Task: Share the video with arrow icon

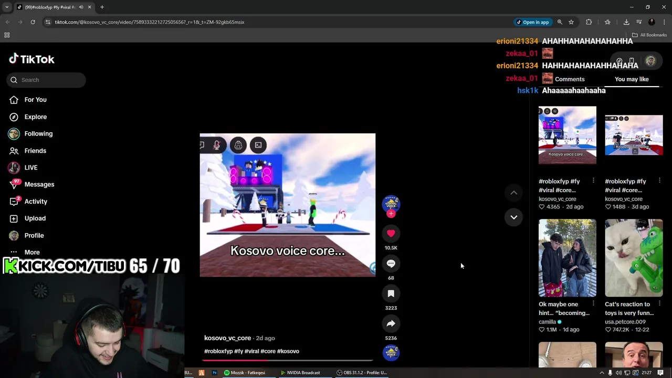Action: 391,323
